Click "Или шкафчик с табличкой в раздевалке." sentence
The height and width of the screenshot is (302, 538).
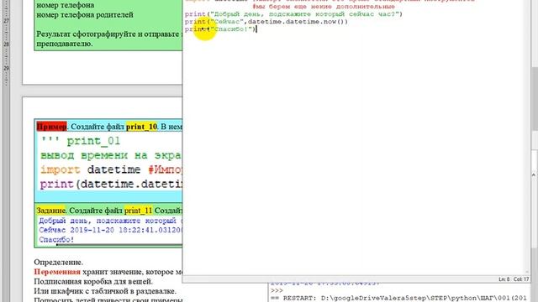click(x=105, y=291)
